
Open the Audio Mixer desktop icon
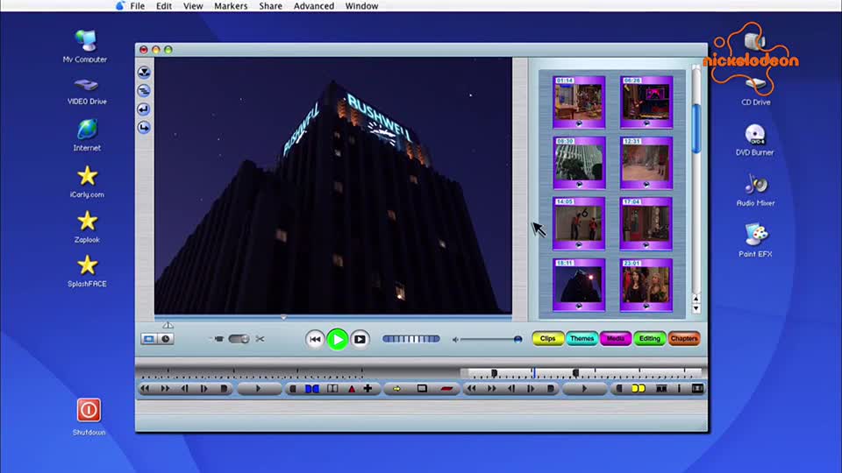(755, 190)
